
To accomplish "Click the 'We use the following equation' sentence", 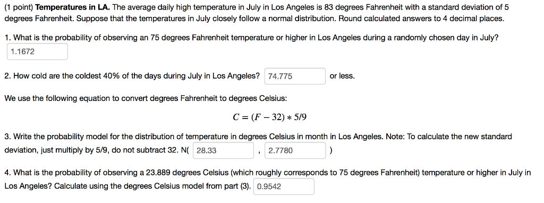I will [x=146, y=98].
